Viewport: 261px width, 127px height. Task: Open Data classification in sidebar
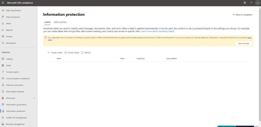click(14, 10)
